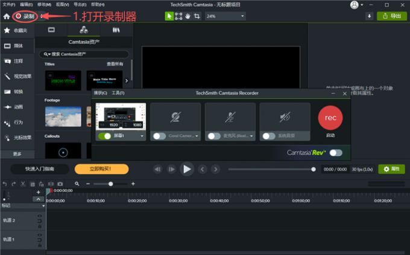
Task: Choose the crop tool in canvas toolbar
Action: (x=197, y=16)
